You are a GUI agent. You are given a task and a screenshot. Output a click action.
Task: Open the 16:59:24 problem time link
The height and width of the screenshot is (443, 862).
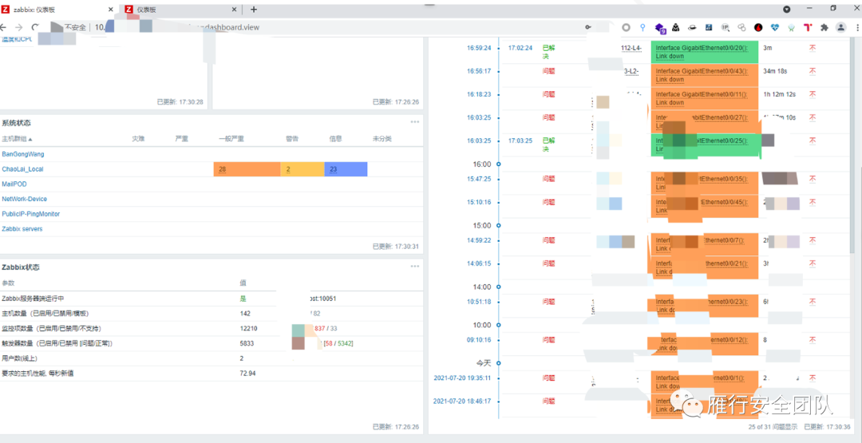coord(479,48)
